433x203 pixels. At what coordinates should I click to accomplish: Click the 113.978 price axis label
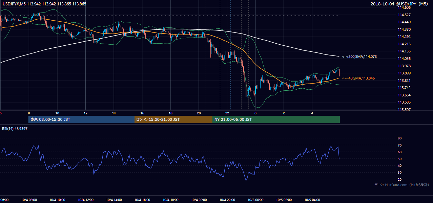404,66
